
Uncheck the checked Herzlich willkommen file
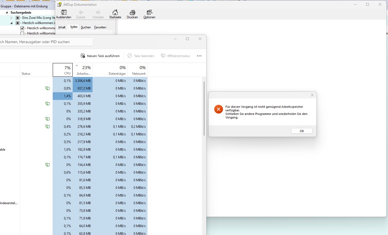[22, 28]
